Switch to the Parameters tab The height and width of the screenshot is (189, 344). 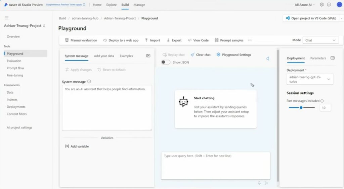point(318,58)
